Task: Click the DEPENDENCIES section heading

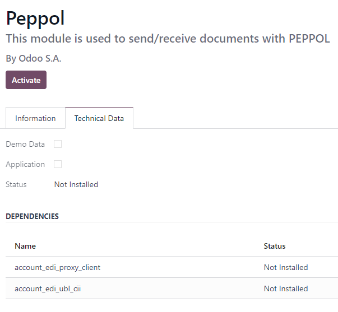Action: (32, 216)
